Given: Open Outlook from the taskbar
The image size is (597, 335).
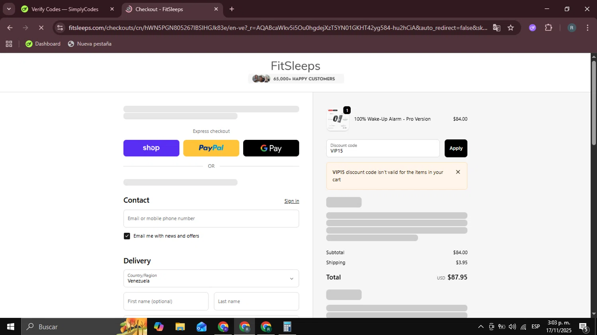Looking at the screenshot, I should (x=201, y=327).
